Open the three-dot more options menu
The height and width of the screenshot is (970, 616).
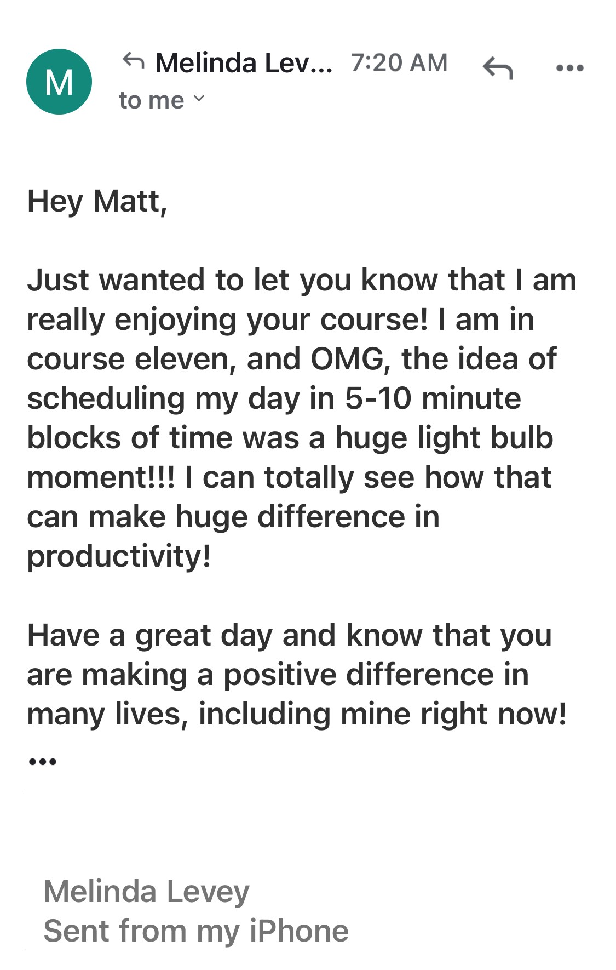(x=569, y=69)
